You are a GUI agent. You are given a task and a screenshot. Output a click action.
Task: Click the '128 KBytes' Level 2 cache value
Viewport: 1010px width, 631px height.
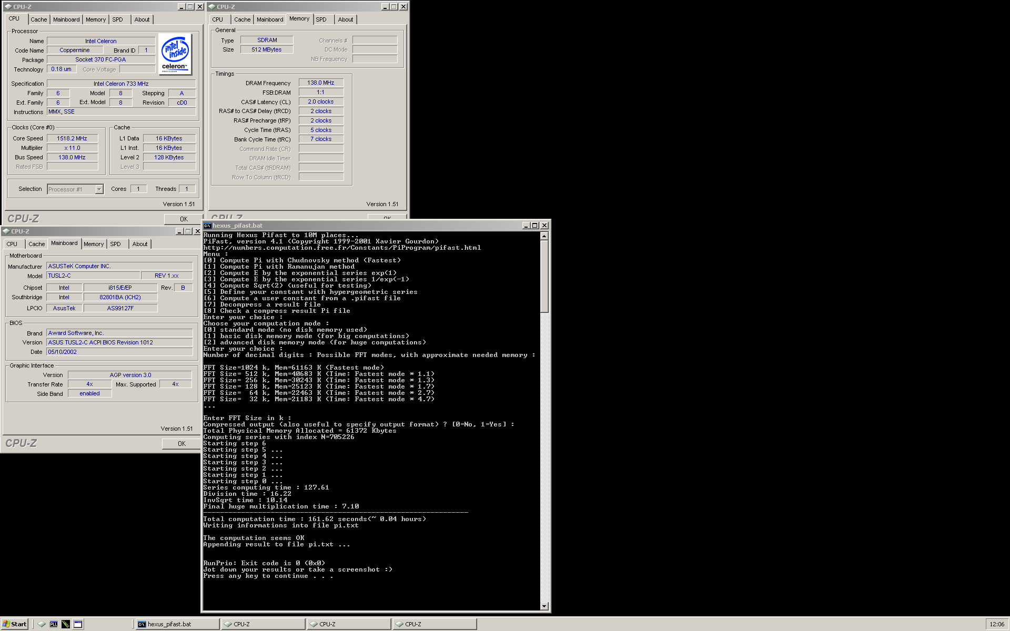[x=169, y=158]
